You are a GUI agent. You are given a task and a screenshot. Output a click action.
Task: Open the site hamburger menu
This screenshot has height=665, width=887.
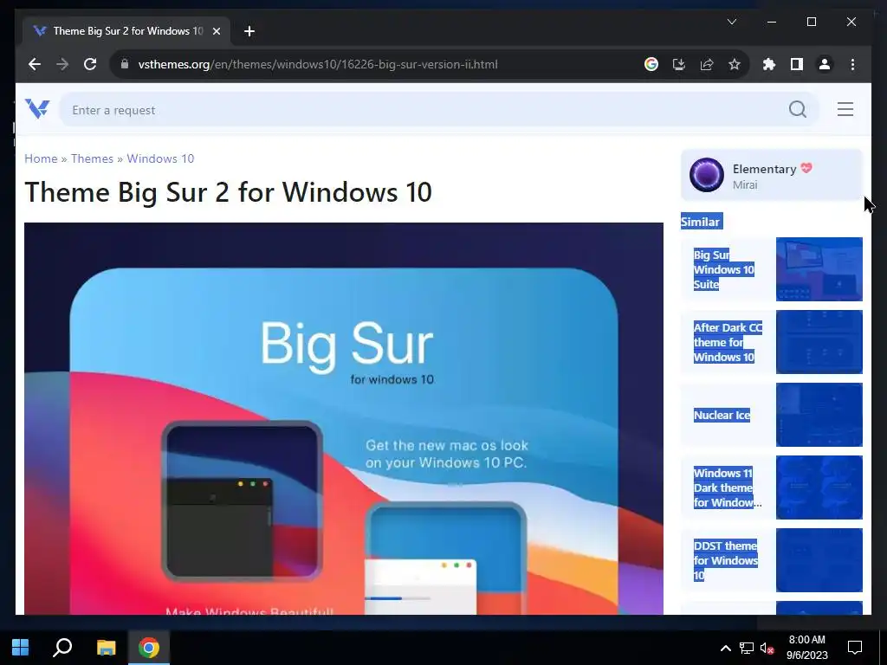pyautogui.click(x=845, y=109)
